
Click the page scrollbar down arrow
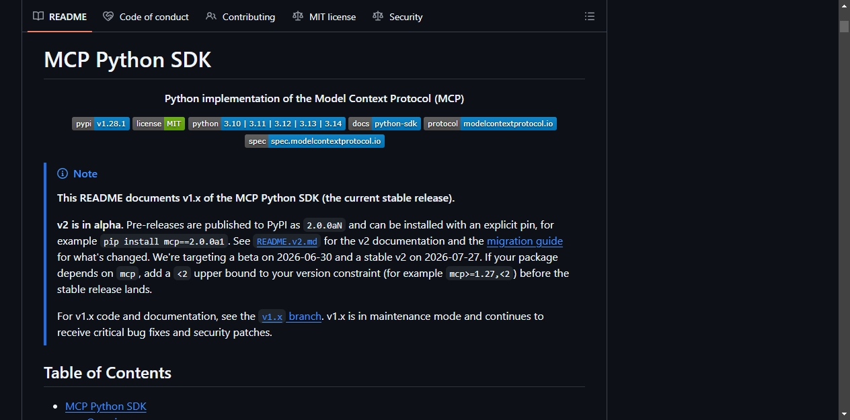[844, 413]
